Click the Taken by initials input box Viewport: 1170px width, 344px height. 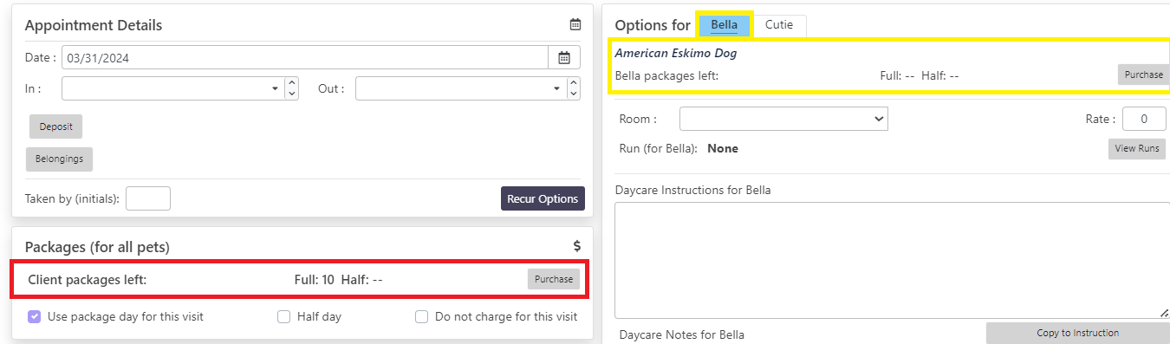[x=148, y=198]
